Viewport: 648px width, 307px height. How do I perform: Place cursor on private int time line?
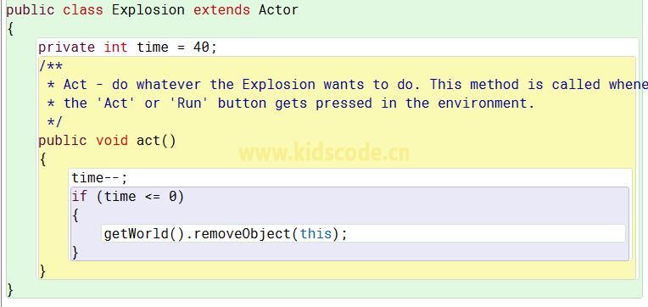[x=127, y=47]
